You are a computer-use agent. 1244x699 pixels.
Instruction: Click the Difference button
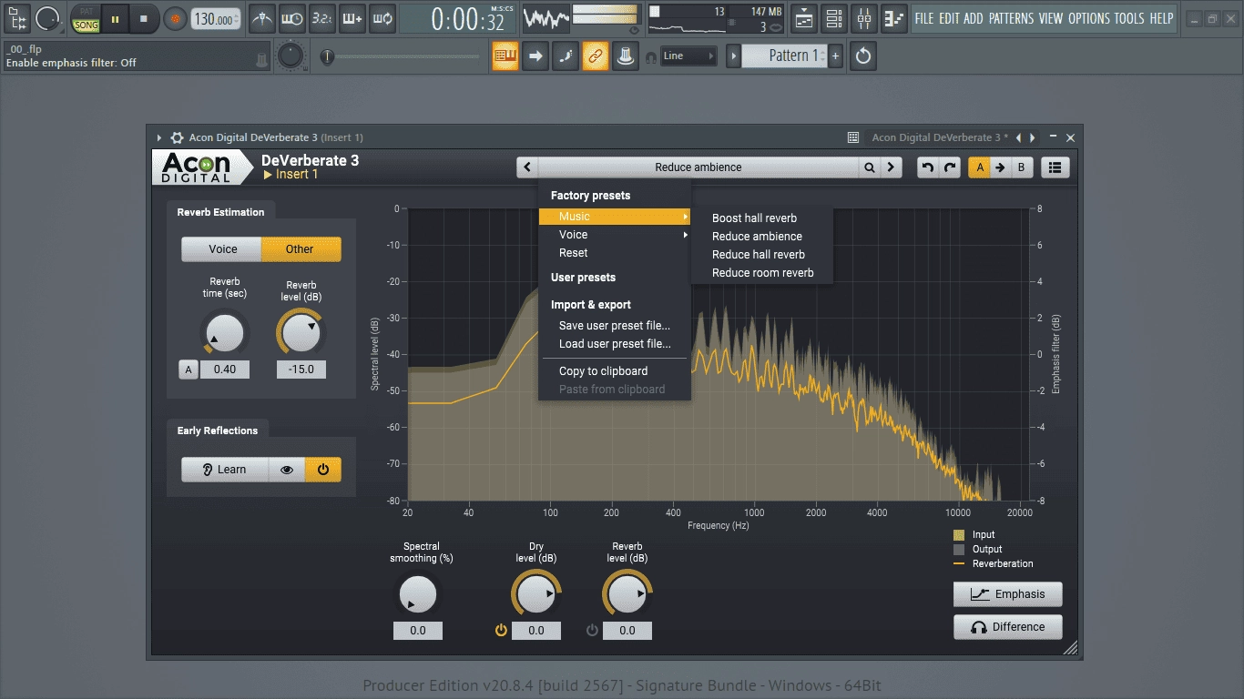pos(1007,627)
